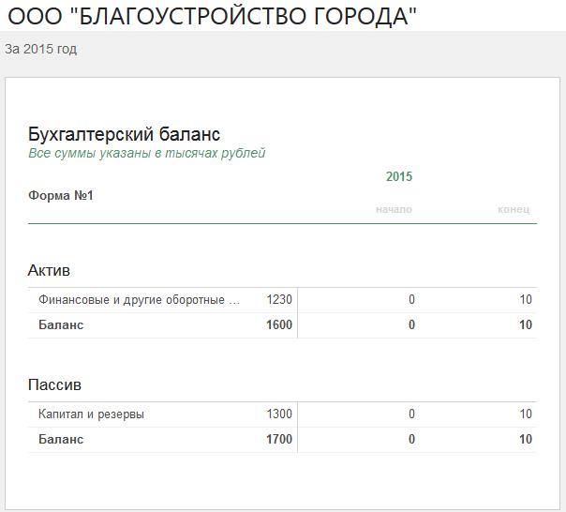Image resolution: width=566 pixels, height=512 pixels.
Task: Click the company title ООО "БЛАГОУСТРОЙСТВО ГОРОДА"
Action: coord(213,16)
